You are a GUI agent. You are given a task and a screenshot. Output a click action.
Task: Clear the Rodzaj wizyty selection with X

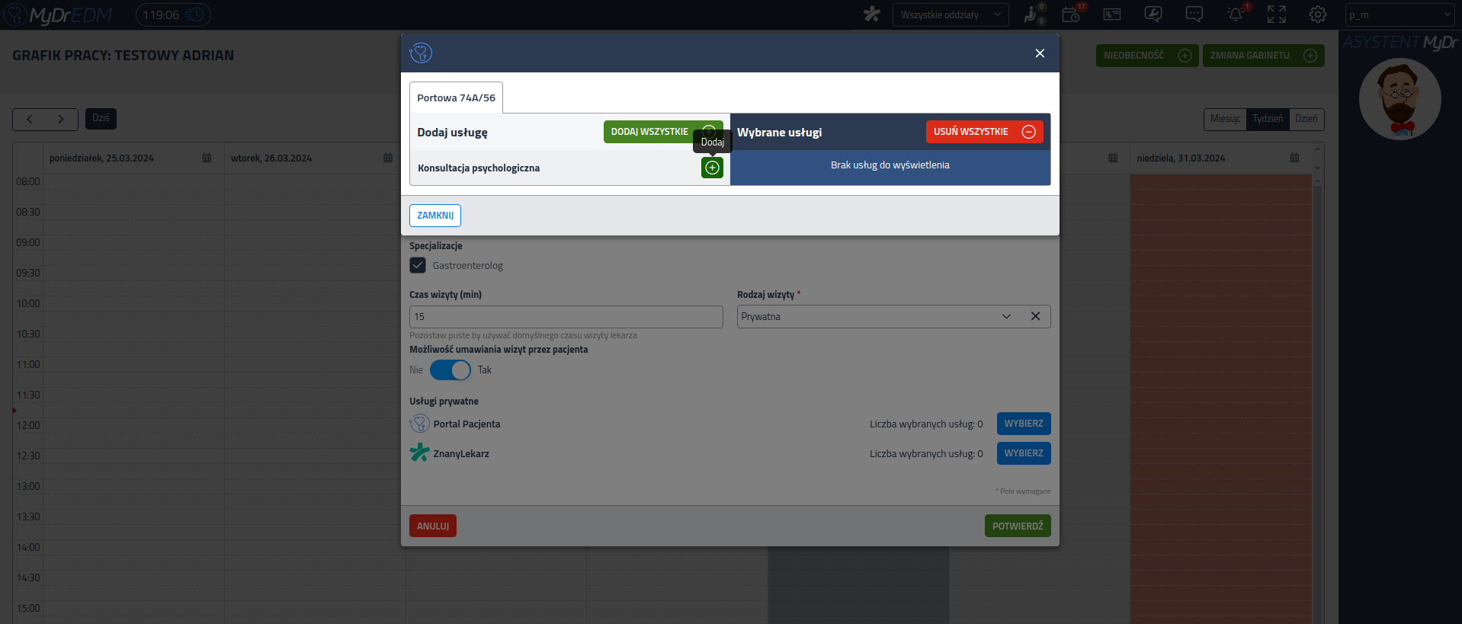point(1035,316)
